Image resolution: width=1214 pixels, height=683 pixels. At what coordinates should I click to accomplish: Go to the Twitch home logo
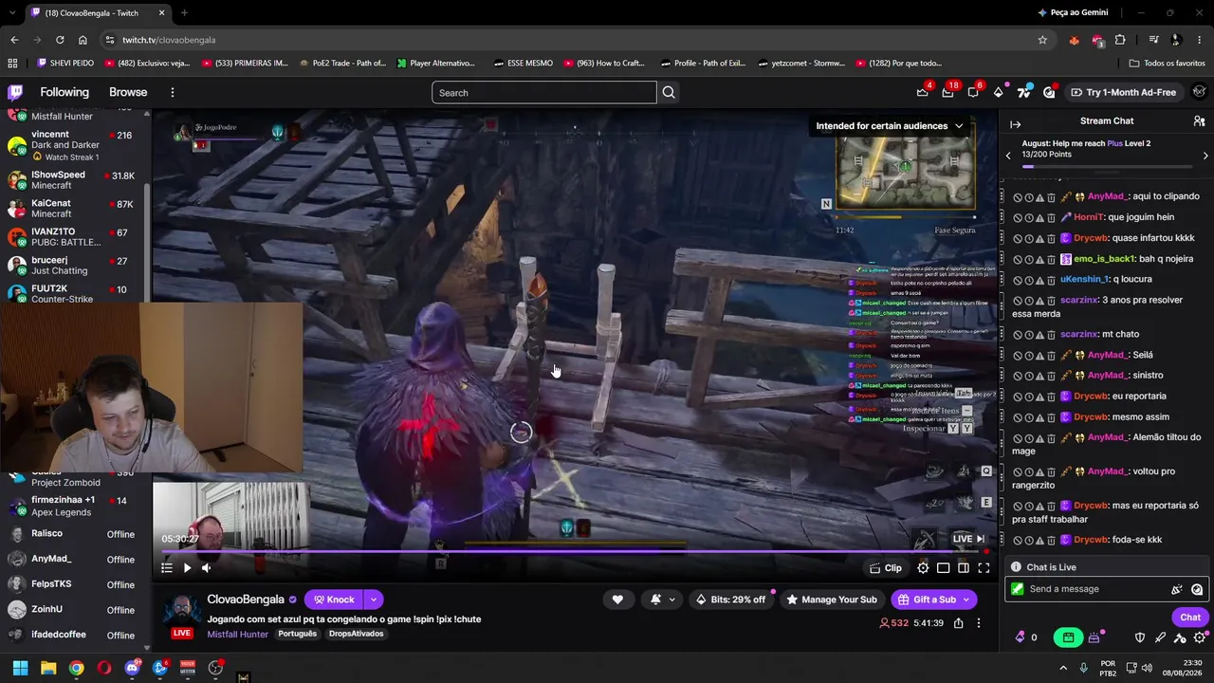click(x=15, y=92)
